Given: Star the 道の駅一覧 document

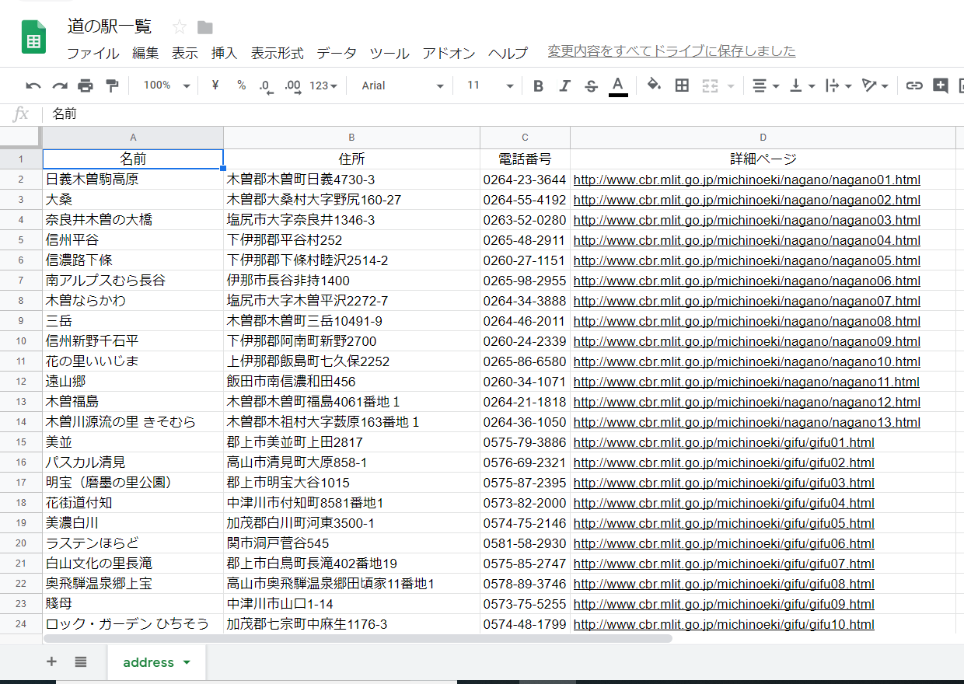Looking at the screenshot, I should click(x=180, y=27).
